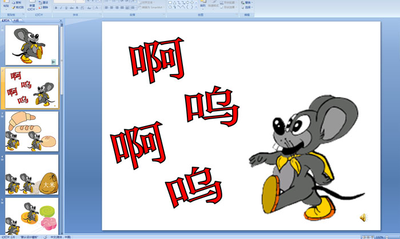Viewport: 400px width, 239px height.
Task: Open Shape Outline (形状轮廓) options
Action: pos(228,2)
